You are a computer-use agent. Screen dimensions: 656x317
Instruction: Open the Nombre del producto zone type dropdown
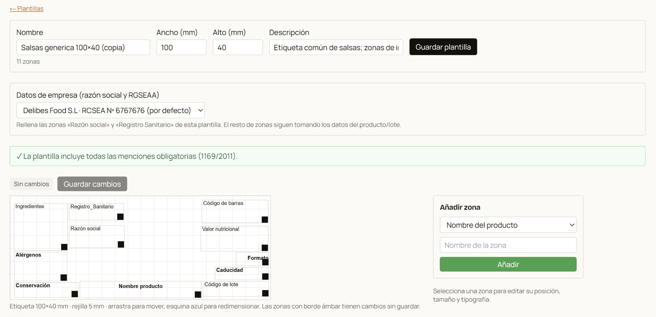pyautogui.click(x=508, y=225)
